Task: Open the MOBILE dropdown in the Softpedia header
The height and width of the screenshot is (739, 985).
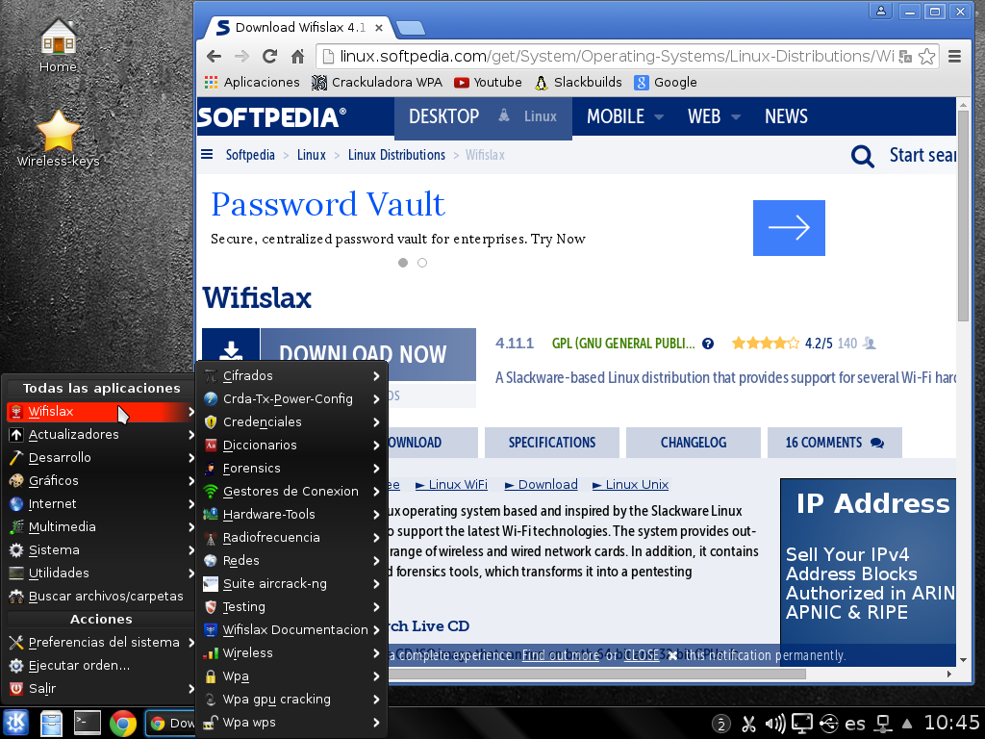Action: coord(625,116)
